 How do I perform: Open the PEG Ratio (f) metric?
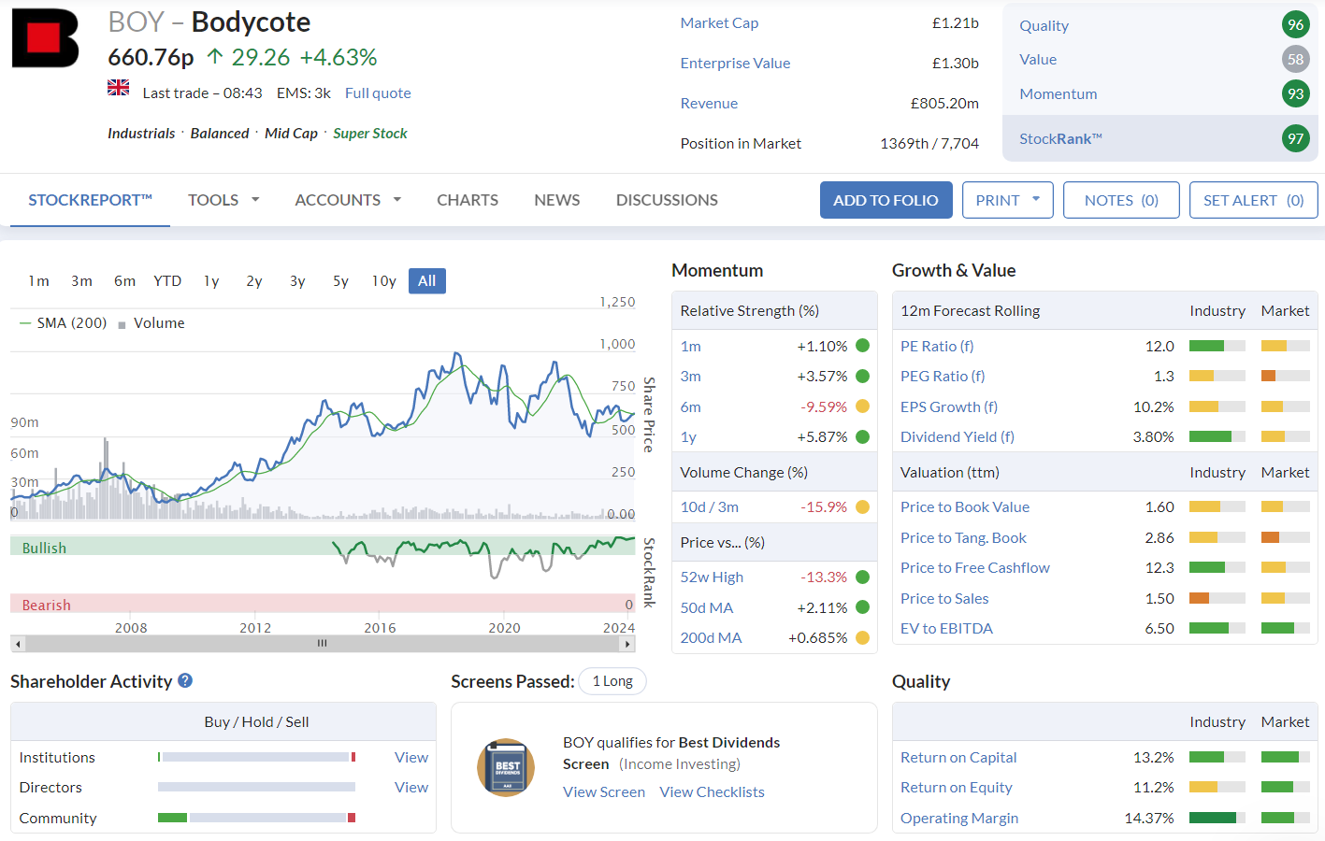pyautogui.click(x=943, y=377)
